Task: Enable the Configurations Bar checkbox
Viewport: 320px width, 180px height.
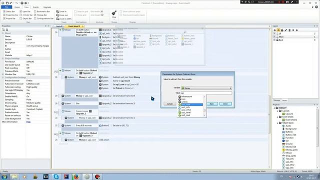Action: pos(35,18)
